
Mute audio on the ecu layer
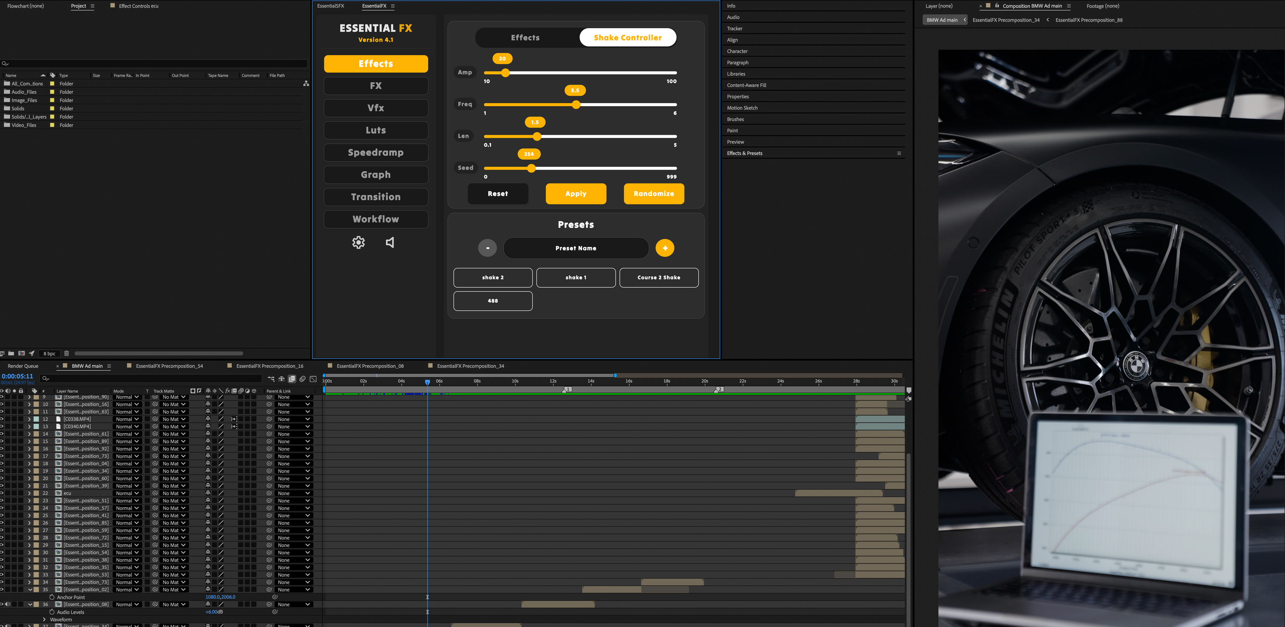(x=7, y=493)
